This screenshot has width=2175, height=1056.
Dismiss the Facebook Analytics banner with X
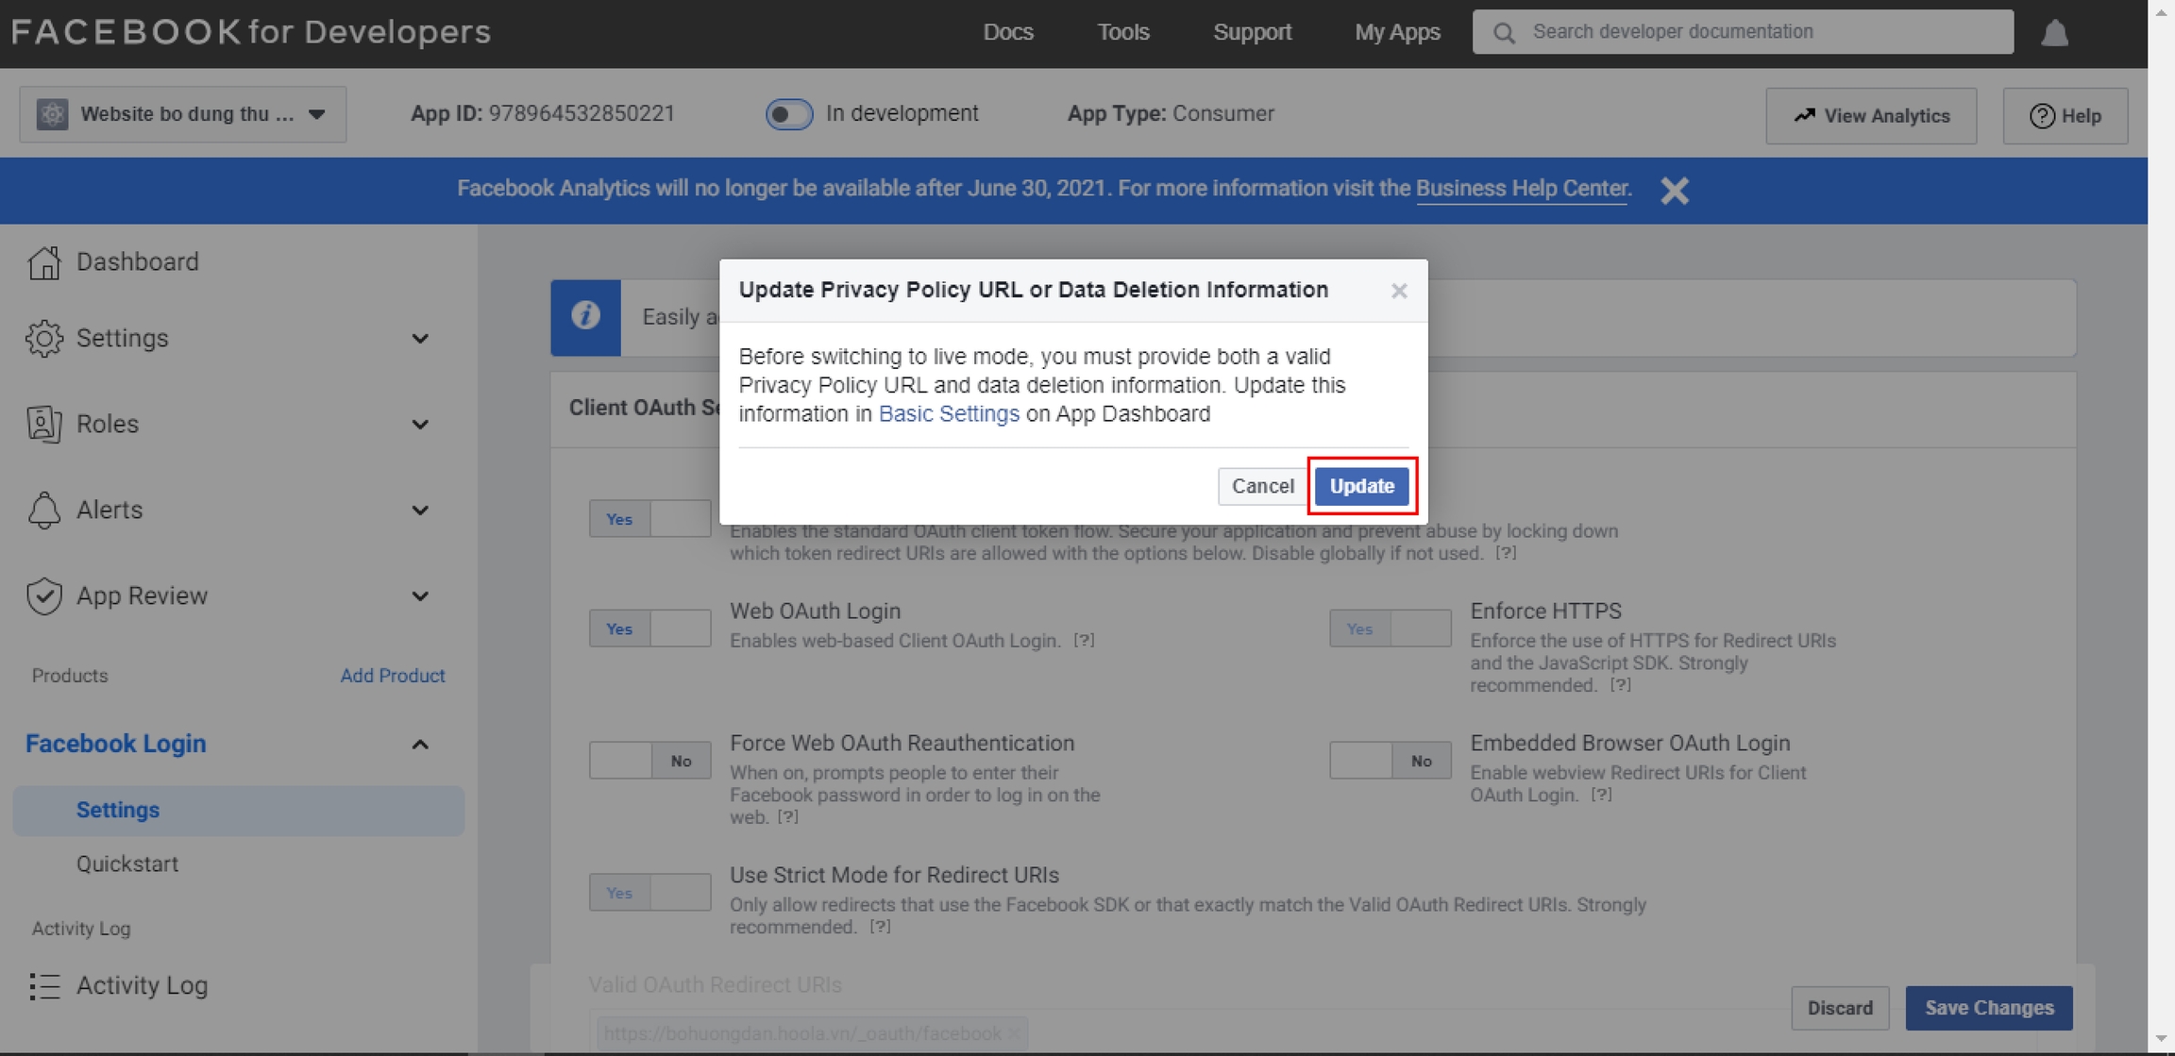[1674, 190]
